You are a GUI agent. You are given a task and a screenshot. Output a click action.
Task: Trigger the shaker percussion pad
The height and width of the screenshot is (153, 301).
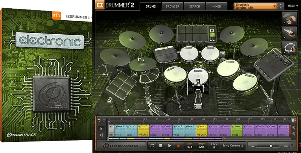tap(289, 33)
